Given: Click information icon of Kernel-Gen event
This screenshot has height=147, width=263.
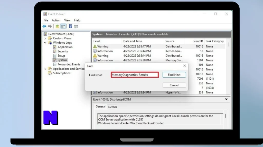Looking at the screenshot, I should coord(95,51).
